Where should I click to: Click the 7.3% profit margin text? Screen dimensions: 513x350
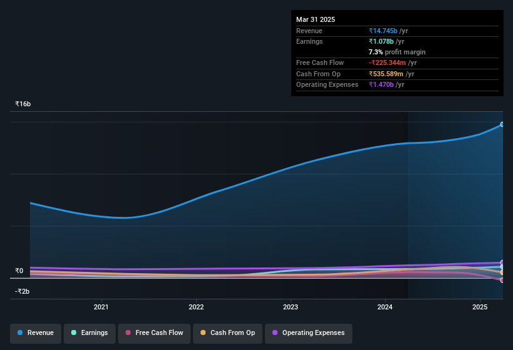397,52
